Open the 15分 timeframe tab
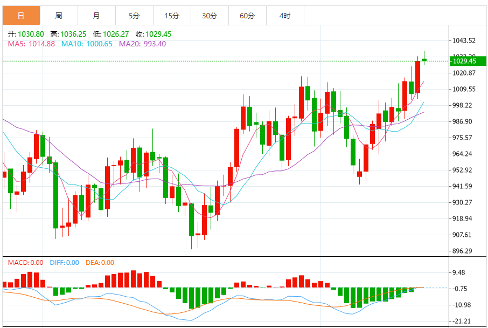Viewport: 488px width, 328px height. (x=172, y=16)
